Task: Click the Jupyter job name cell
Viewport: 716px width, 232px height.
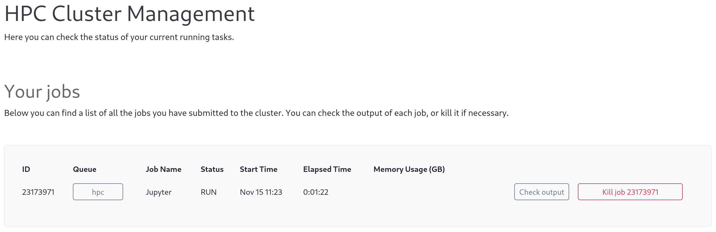Action: (x=158, y=192)
